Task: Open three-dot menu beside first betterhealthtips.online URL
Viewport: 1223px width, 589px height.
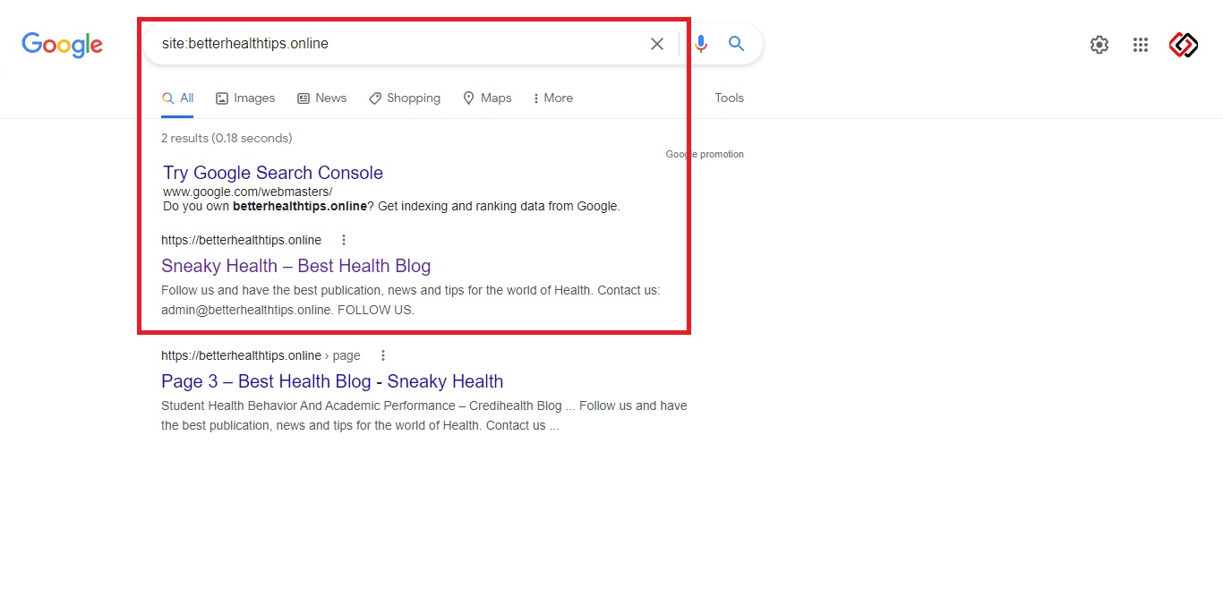Action: tap(344, 240)
